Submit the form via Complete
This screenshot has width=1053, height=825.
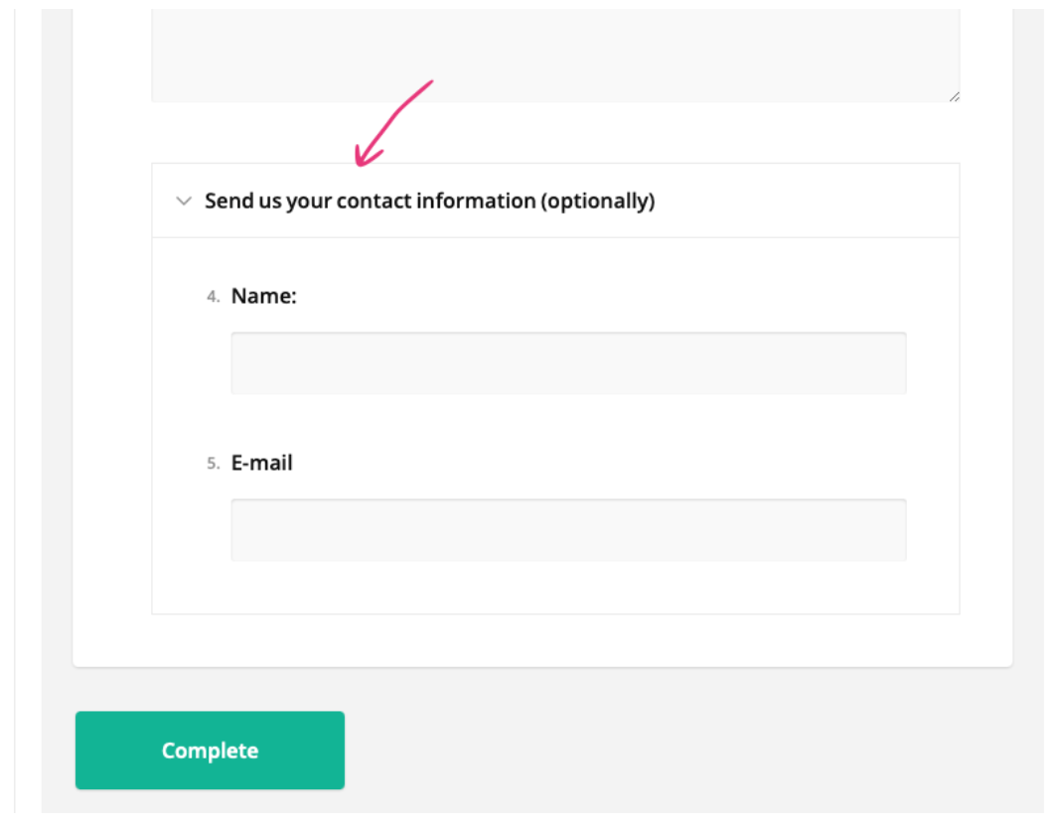click(209, 751)
